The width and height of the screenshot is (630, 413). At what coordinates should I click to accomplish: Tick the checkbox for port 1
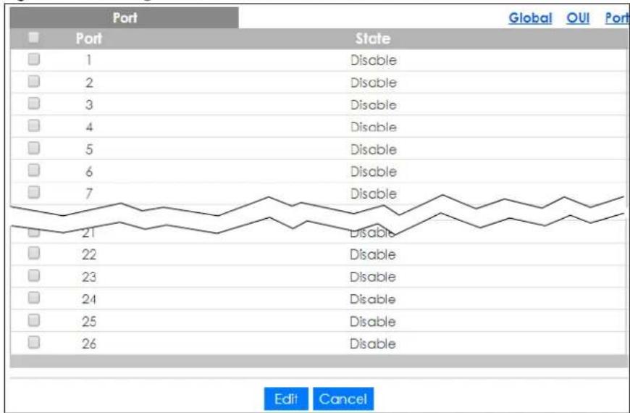point(34,59)
